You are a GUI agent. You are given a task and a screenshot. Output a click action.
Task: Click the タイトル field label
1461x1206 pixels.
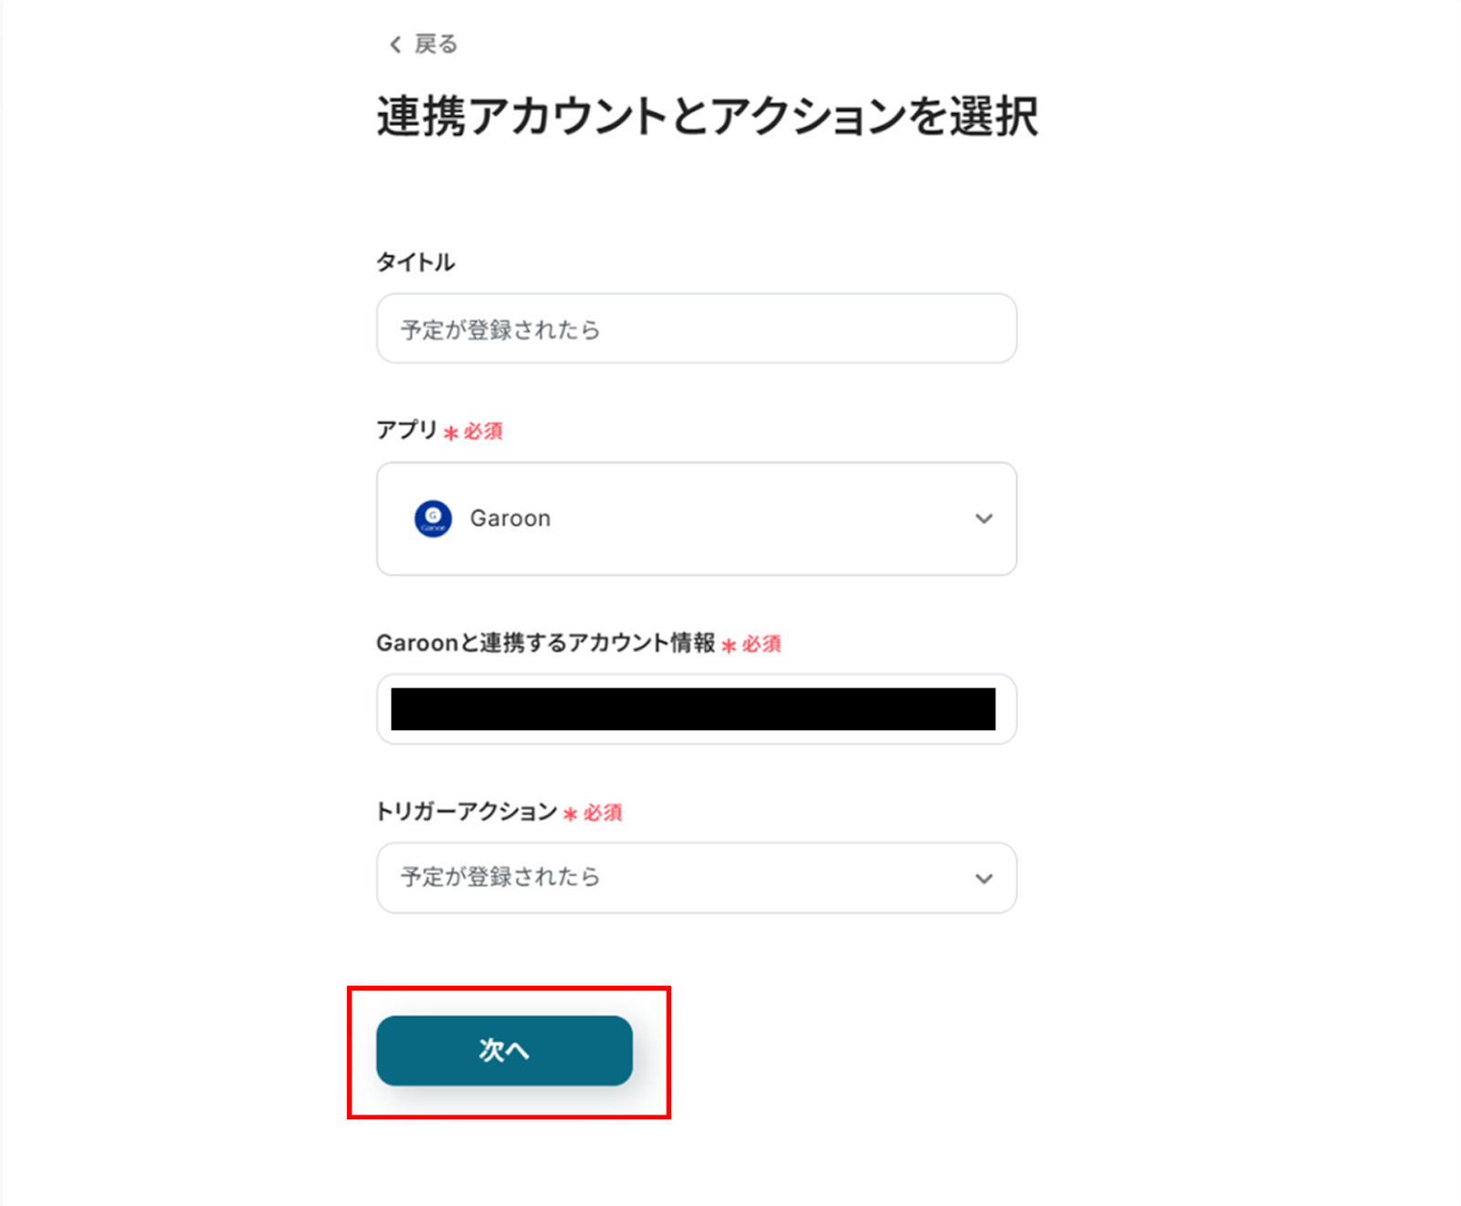click(415, 262)
